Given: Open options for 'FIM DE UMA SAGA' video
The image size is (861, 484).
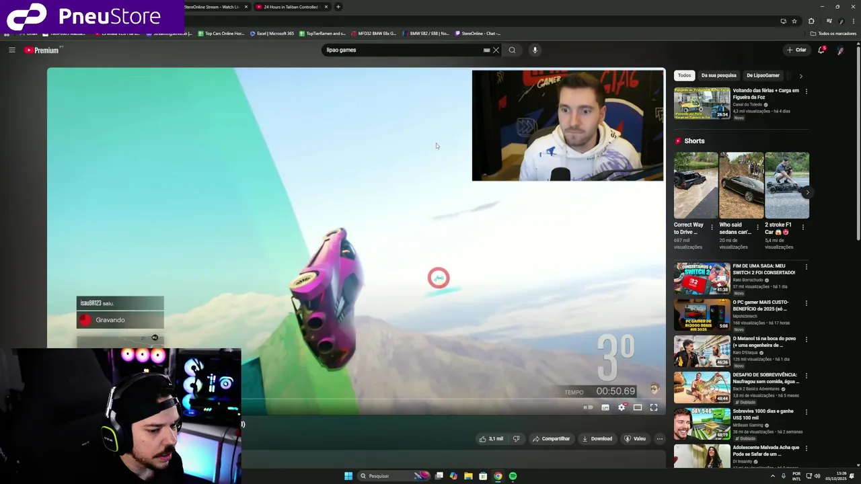Looking at the screenshot, I should click(x=806, y=267).
